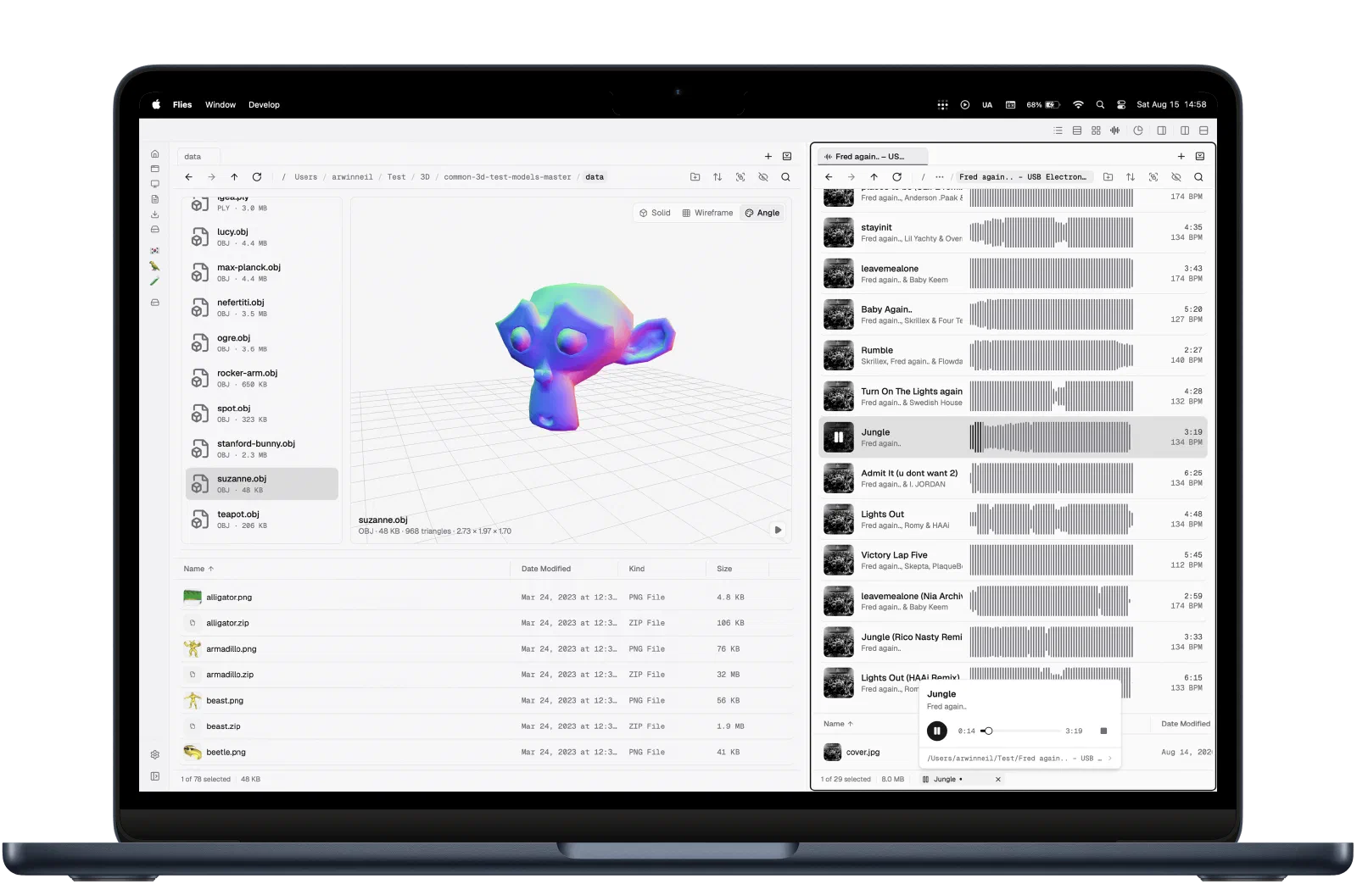
Task: Add a new tab in data pane
Action: (768, 156)
